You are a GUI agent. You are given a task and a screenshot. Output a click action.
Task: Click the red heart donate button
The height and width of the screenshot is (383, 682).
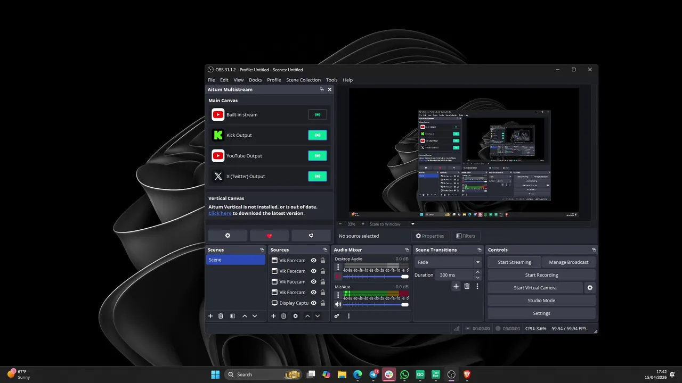coord(269,236)
